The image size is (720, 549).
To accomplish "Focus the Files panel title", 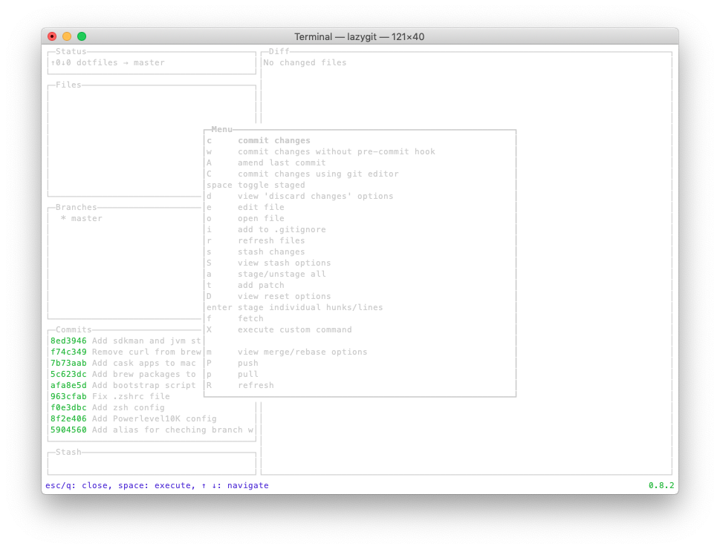I will click(x=68, y=85).
